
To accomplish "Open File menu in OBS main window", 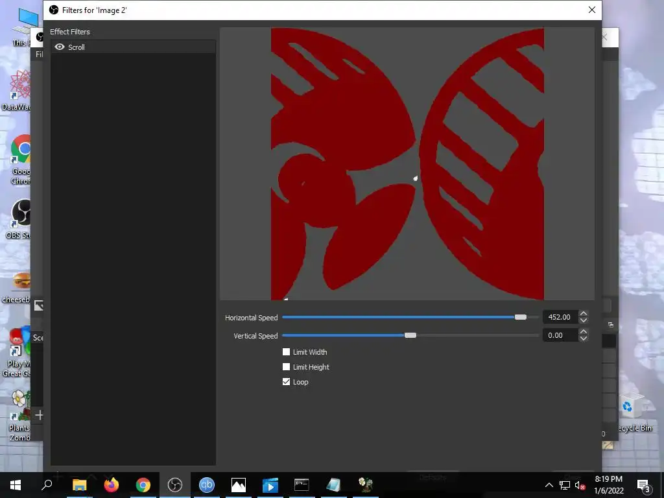I will (x=39, y=54).
